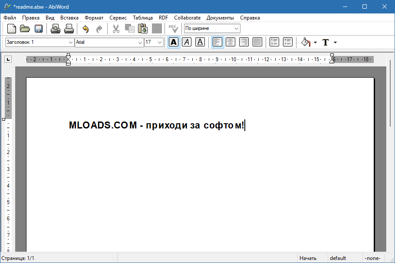Open the Вид menu
Image resolution: width=395 pixels, height=263 pixels.
click(50, 18)
